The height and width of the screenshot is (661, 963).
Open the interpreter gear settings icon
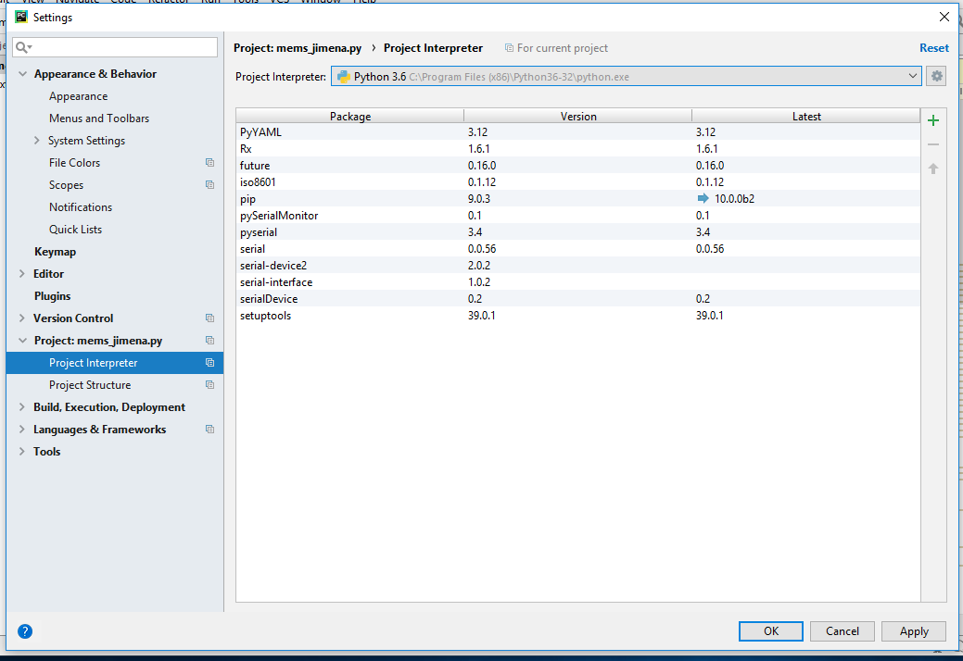coord(936,76)
